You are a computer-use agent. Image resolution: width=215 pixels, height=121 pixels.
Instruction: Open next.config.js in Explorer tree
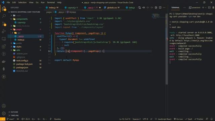[x=22, y=61]
